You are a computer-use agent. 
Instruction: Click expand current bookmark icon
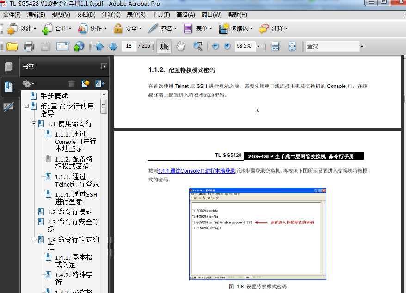point(100,83)
